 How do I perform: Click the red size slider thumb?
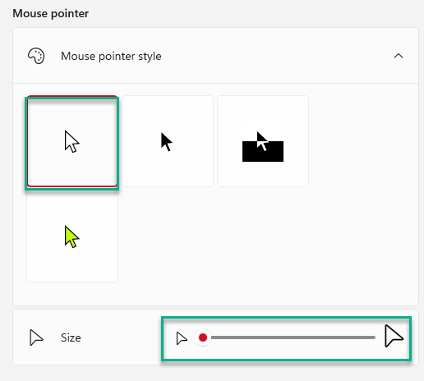(x=203, y=337)
